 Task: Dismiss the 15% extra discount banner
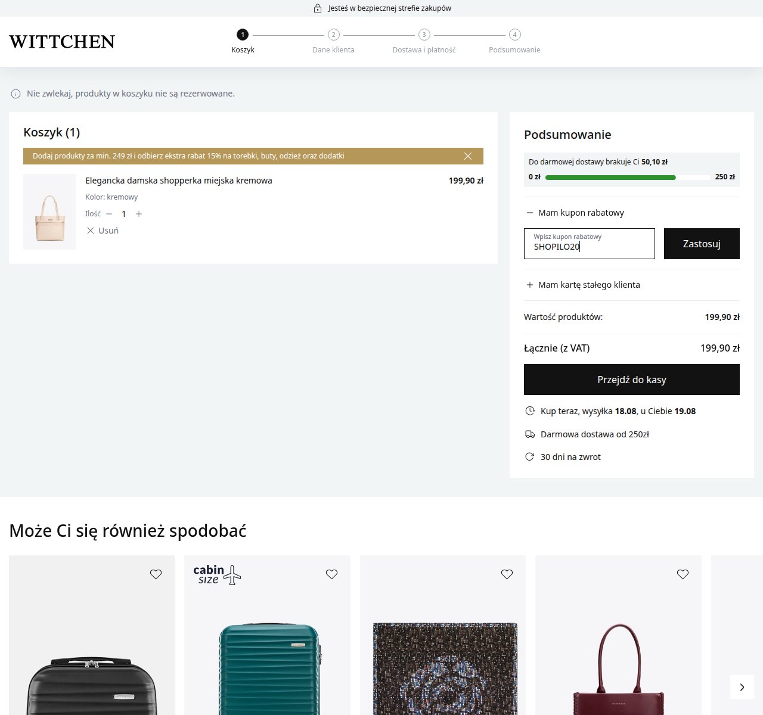click(x=468, y=156)
